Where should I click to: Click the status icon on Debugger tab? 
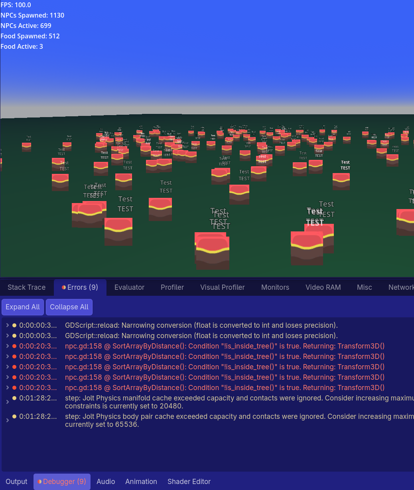39,482
